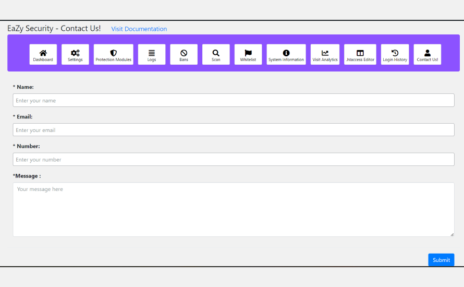Viewport: 464px width, 287px height.
Task: Open the Bans page
Action: pyautogui.click(x=184, y=54)
